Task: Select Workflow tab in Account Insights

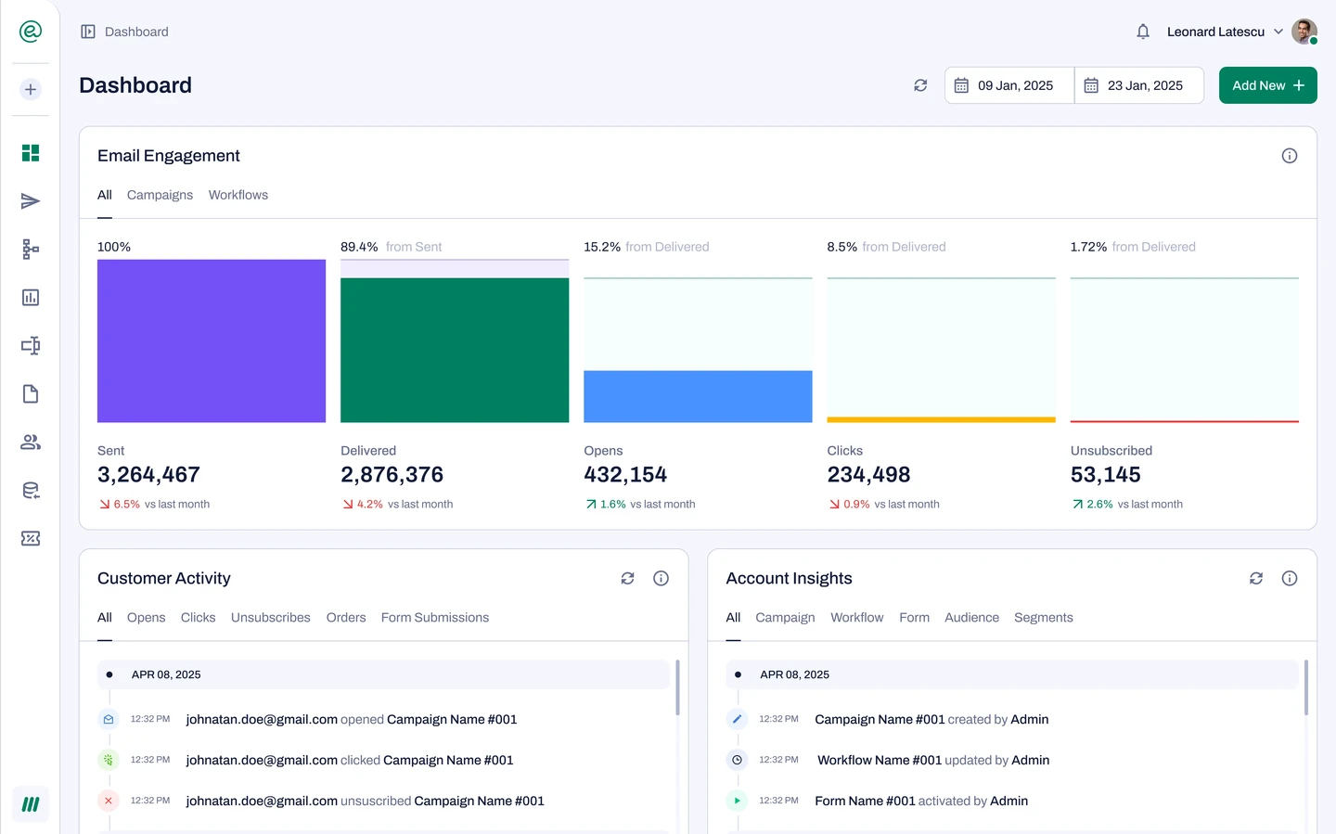Action: point(857,618)
